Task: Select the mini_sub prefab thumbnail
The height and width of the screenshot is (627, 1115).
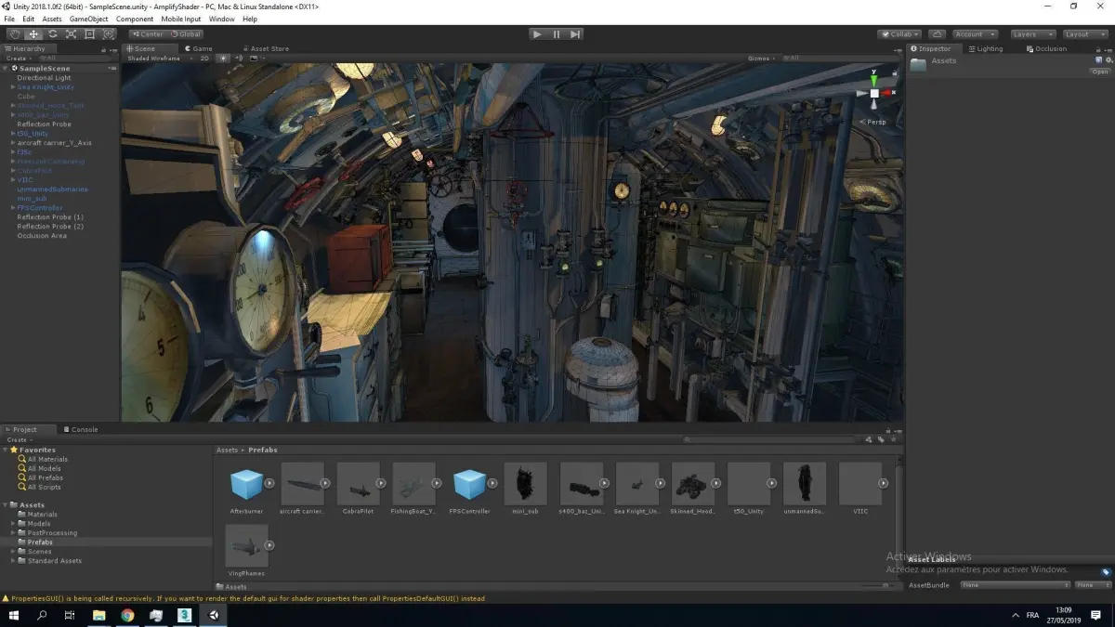Action: [526, 484]
